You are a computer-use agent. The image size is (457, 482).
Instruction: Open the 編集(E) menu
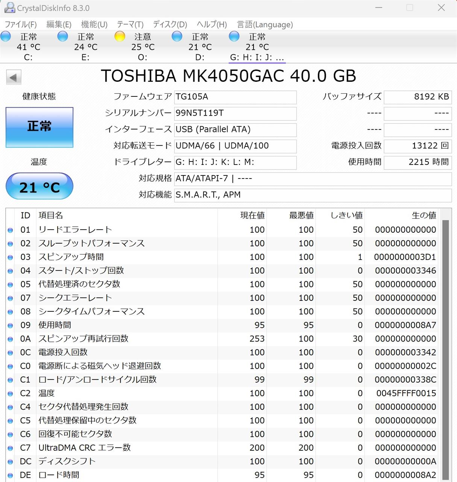[x=59, y=24]
